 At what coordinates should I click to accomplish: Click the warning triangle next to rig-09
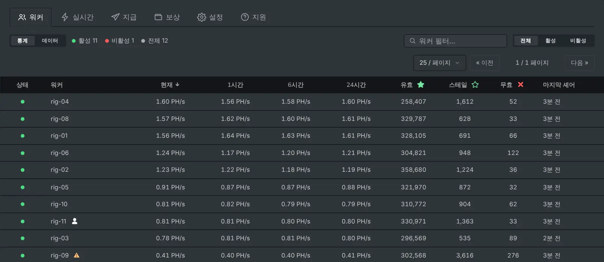(x=77, y=255)
